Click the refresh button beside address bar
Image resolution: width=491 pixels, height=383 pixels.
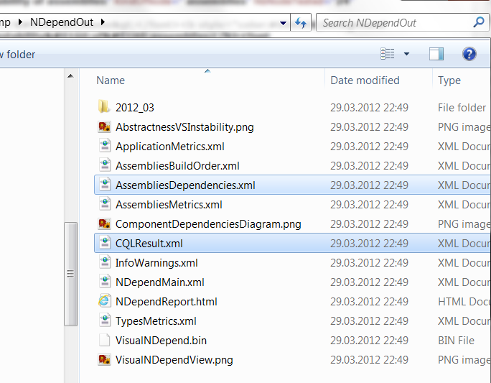click(x=301, y=22)
